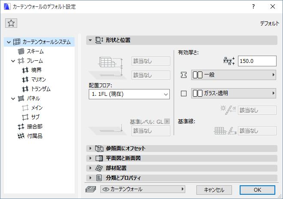Expand the 部材配置 section
This screenshot has width=283, height=199.
pos(90,168)
